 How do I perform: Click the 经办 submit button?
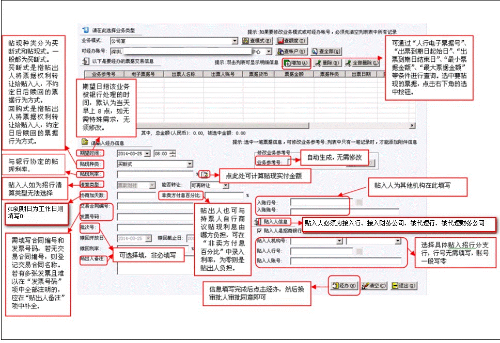[341, 285]
